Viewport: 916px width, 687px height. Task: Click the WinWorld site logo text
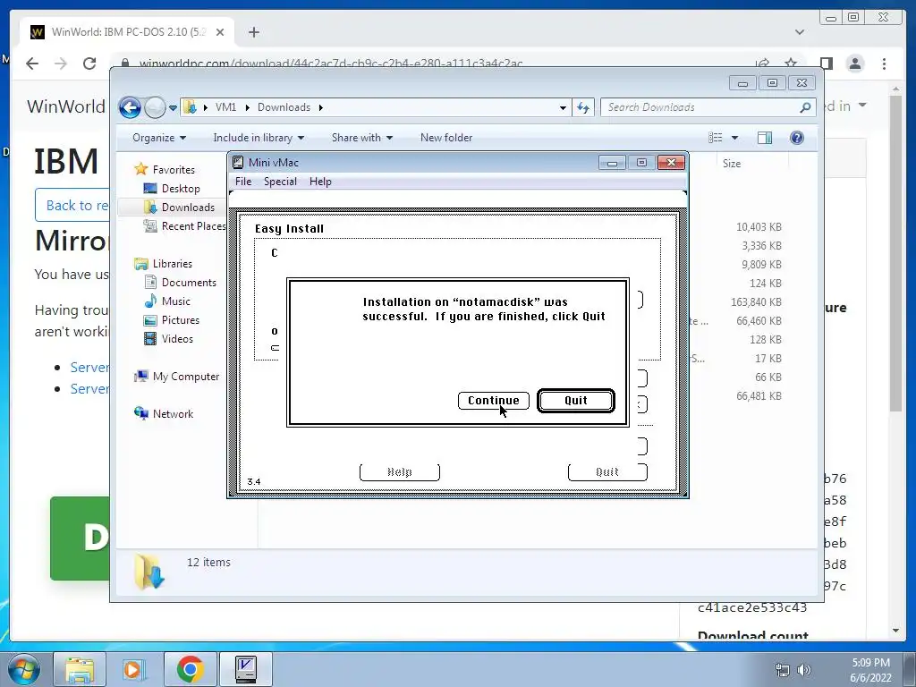[66, 106]
